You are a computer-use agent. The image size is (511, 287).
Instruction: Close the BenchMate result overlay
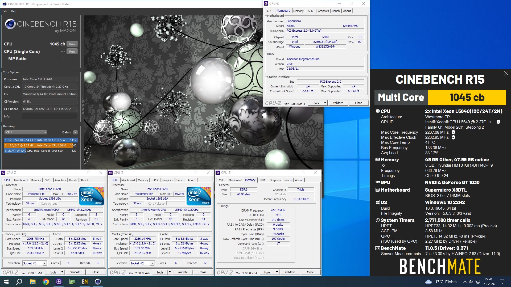(x=506, y=73)
